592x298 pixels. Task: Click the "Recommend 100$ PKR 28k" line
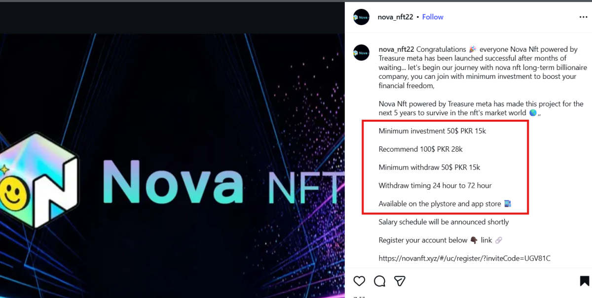[420, 149]
